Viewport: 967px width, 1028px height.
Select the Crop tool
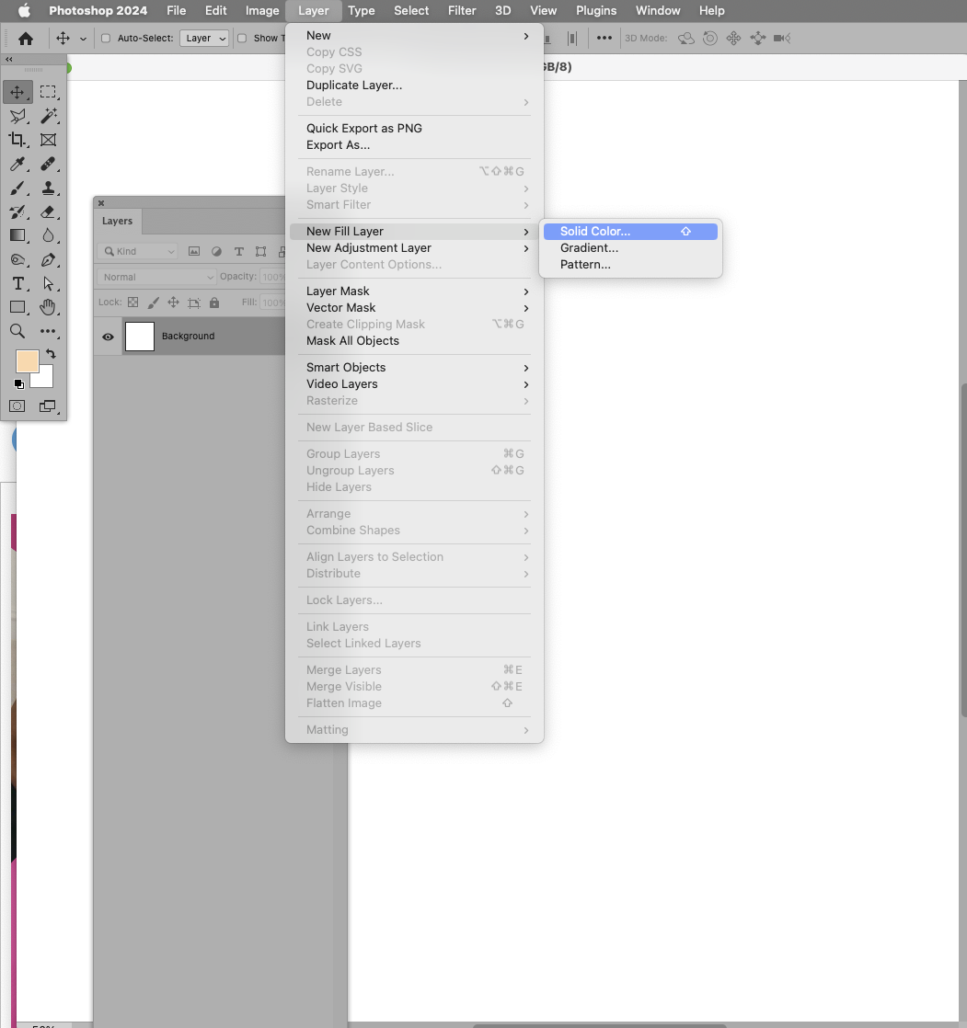point(17,140)
